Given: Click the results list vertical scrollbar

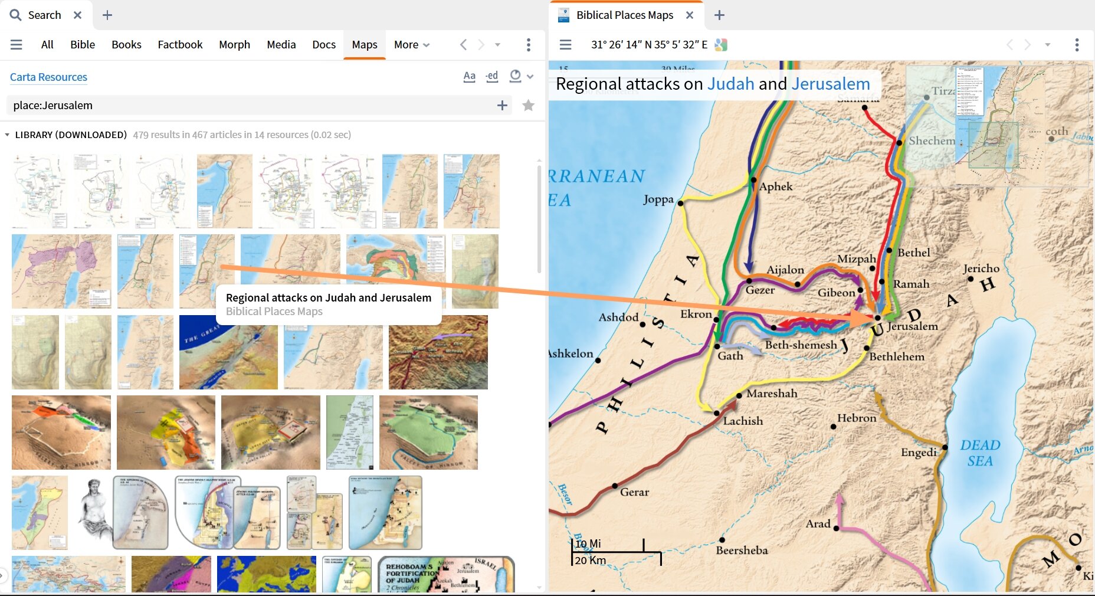Looking at the screenshot, I should [539, 218].
